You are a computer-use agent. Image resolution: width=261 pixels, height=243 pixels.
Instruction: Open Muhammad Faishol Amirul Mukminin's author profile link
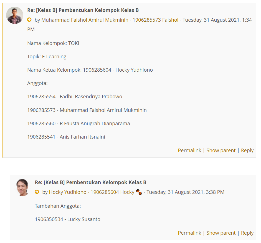[110, 20]
